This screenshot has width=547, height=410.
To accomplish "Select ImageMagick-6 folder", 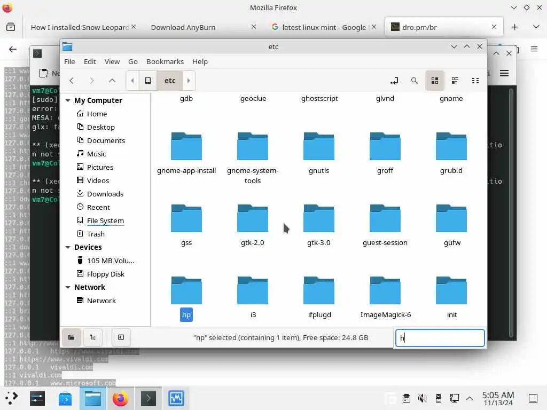I will tap(385, 298).
